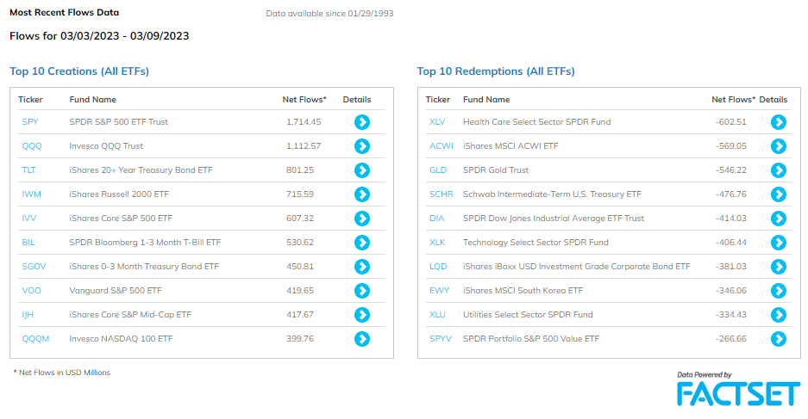Click the IJH ticker link
The image size is (808, 419).
(x=28, y=315)
